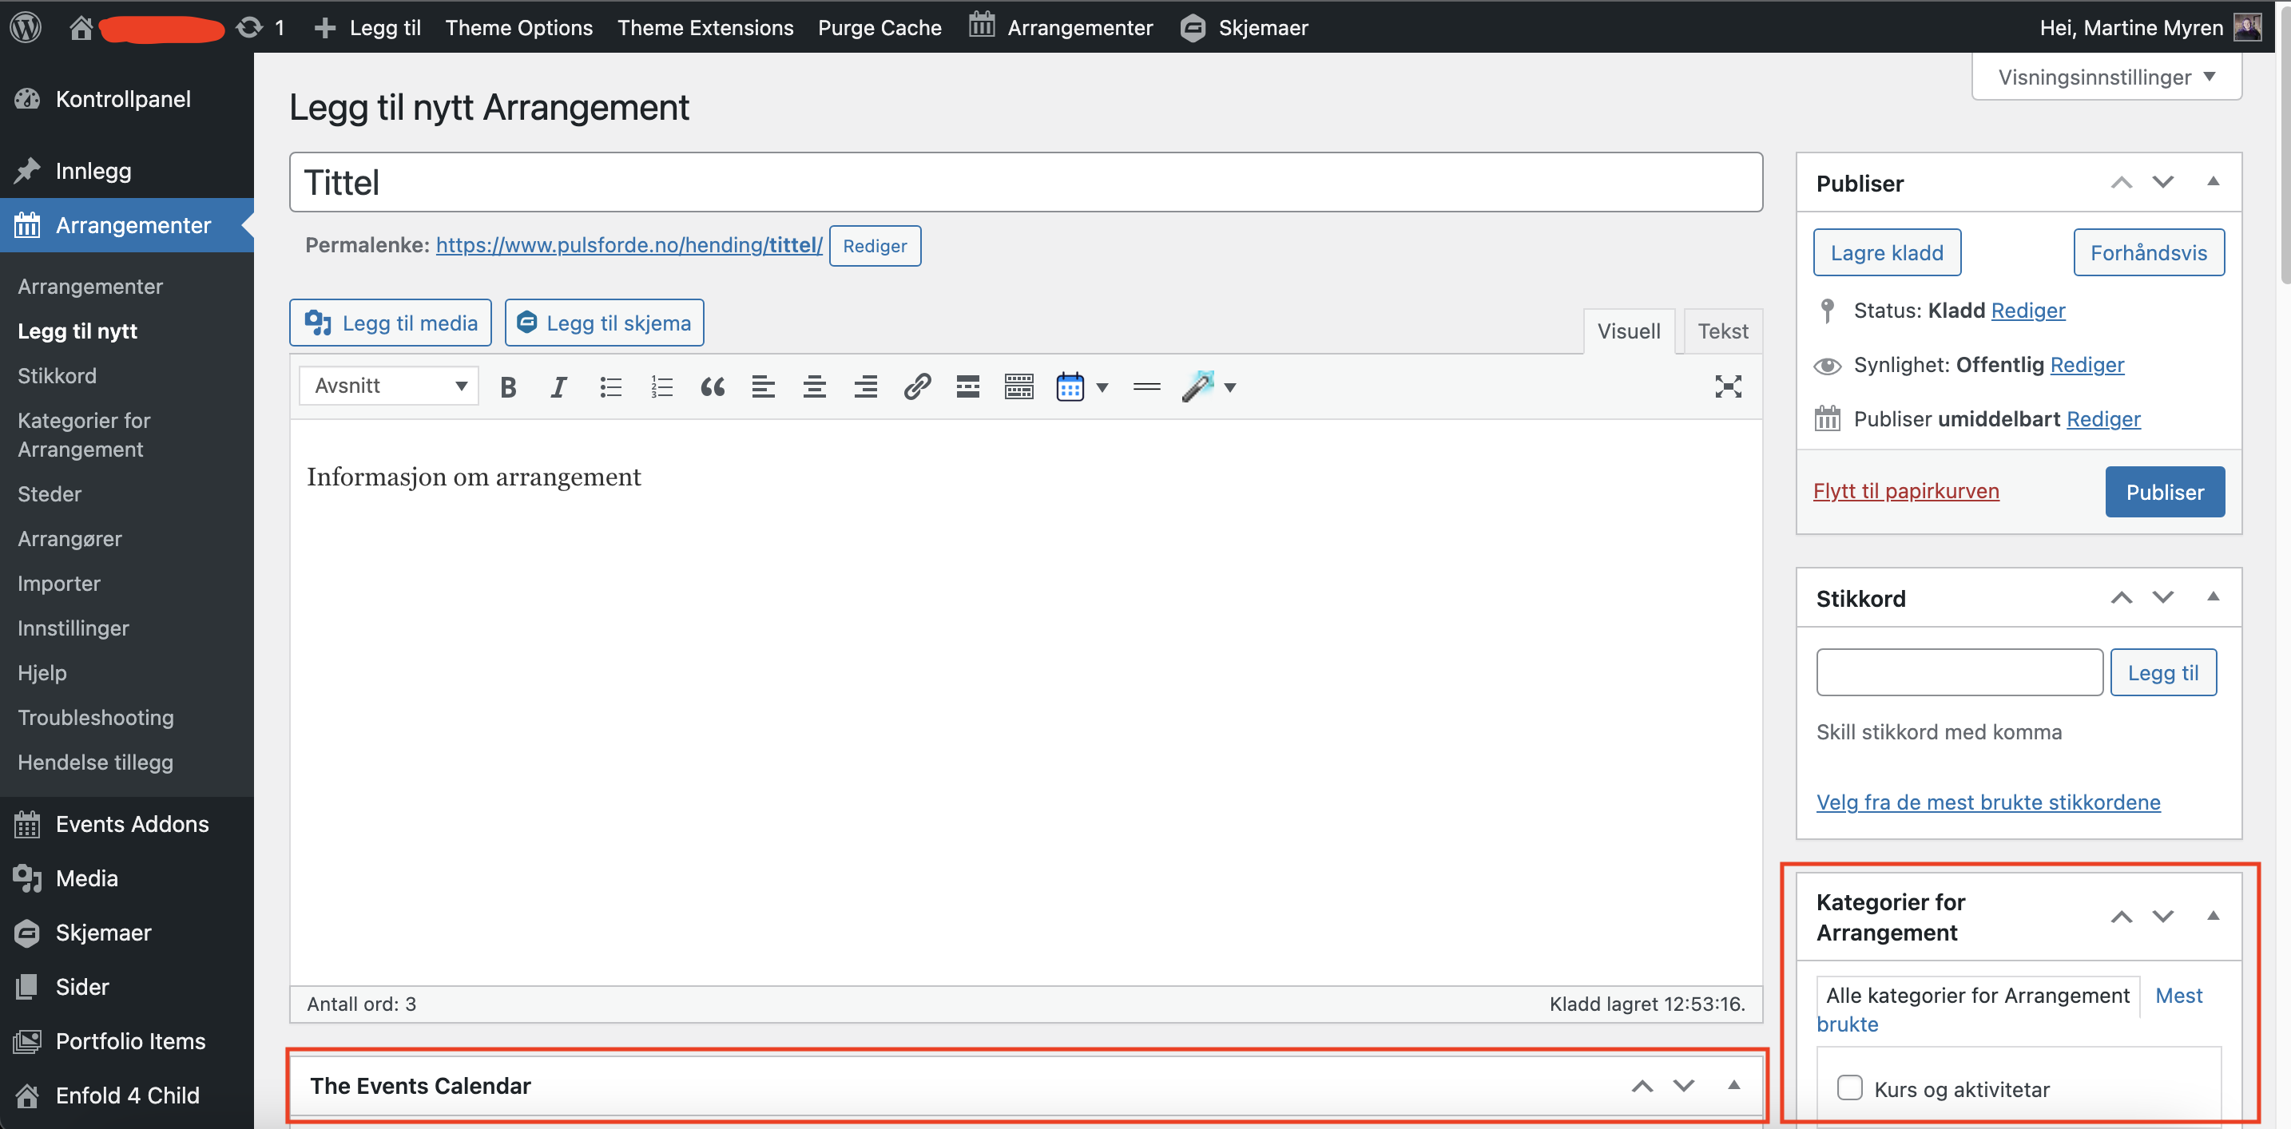
Task: Insert a blockquote in the editor
Action: click(713, 386)
